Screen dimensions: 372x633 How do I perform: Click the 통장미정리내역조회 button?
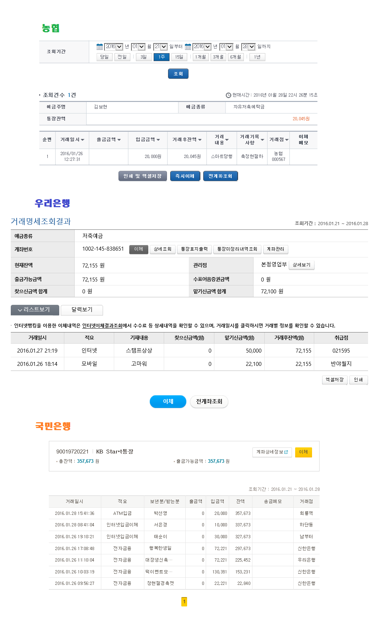237,249
